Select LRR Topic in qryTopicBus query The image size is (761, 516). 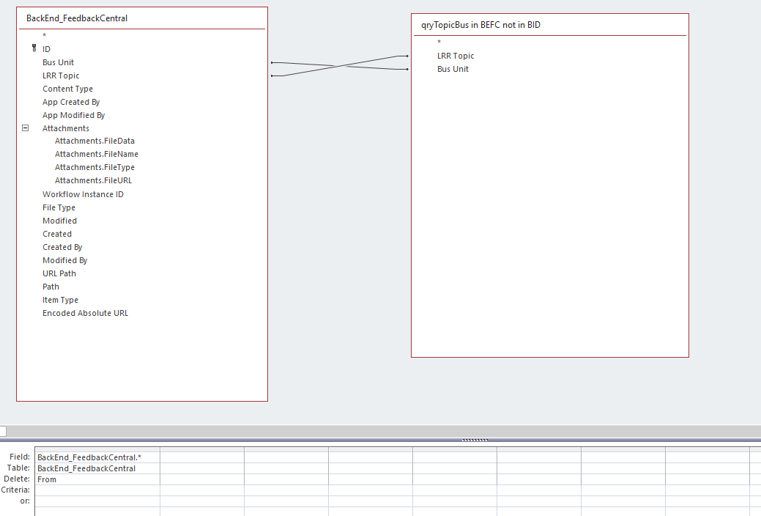click(456, 56)
